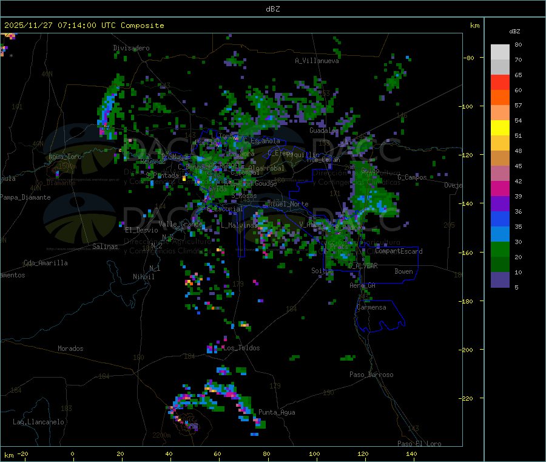This screenshot has width=546, height=462.
Task: Click the 2025/11/27 07:14:00 UTC Composite timestamp
Action: (x=84, y=25)
